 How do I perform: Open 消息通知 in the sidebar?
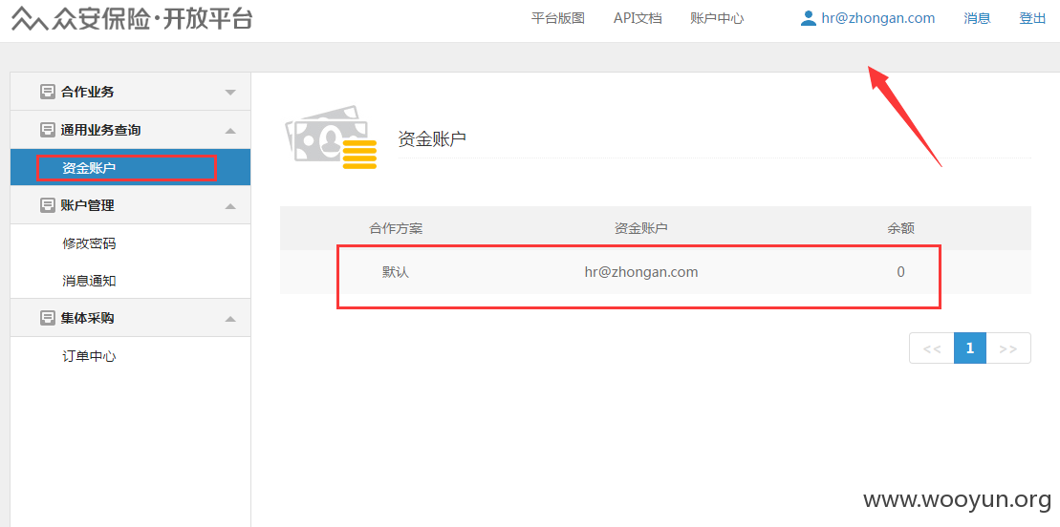[x=89, y=281]
